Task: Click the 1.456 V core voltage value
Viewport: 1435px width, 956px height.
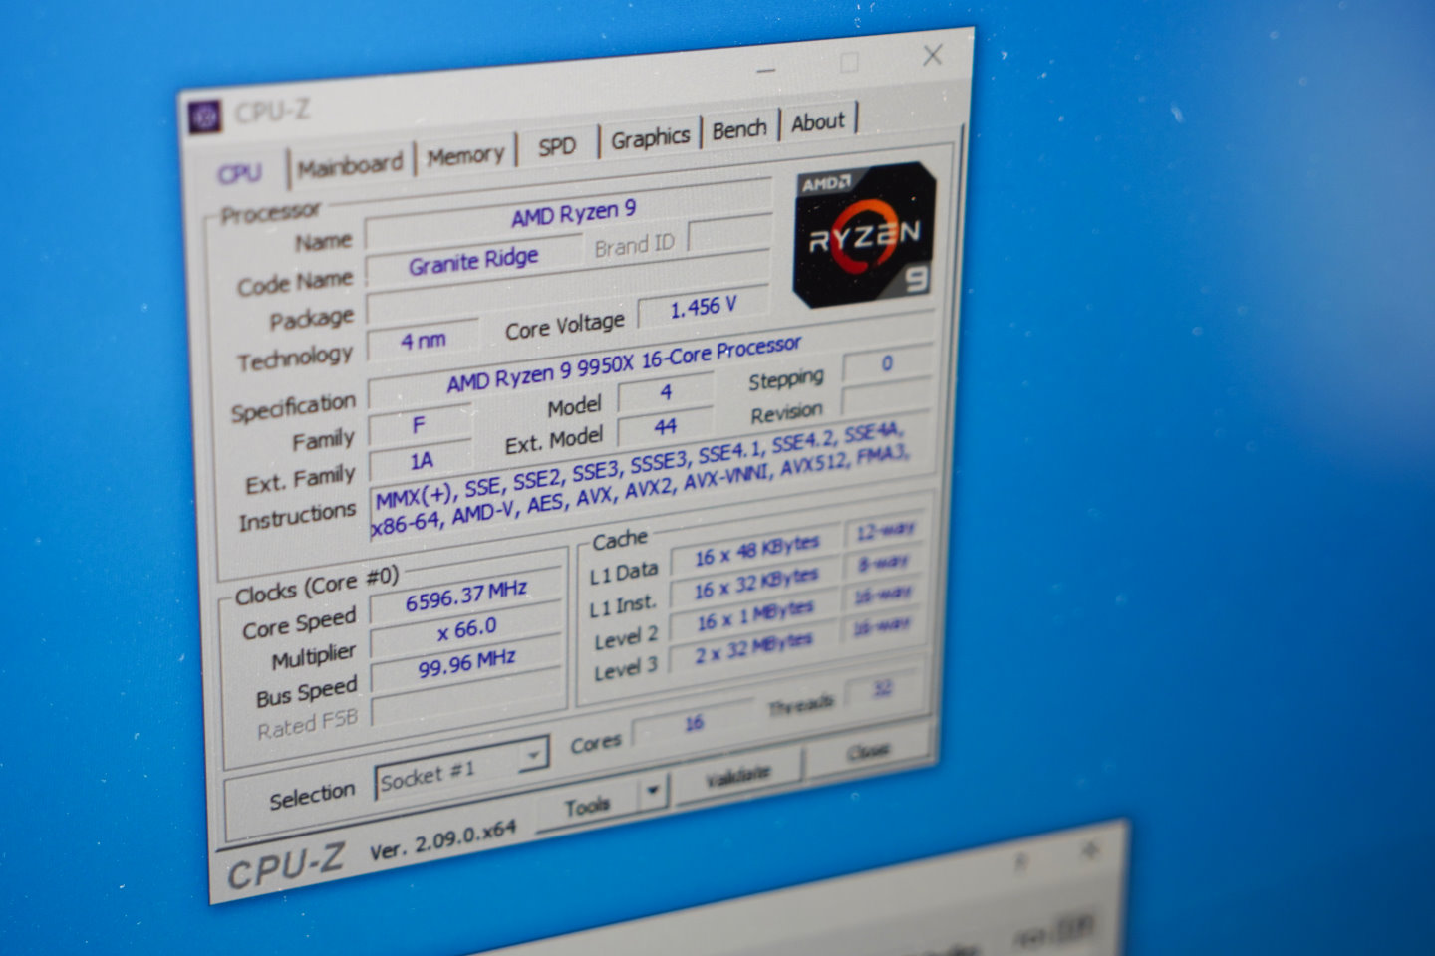Action: click(704, 307)
